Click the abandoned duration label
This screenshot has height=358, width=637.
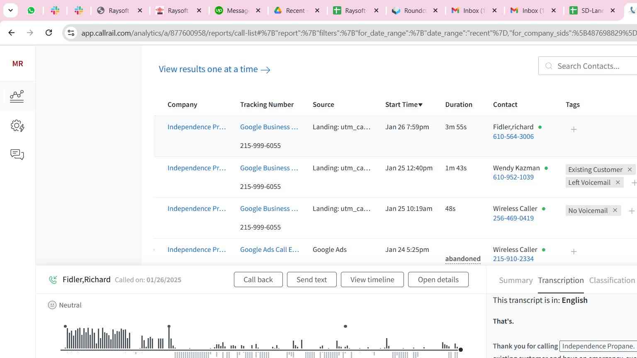pos(463,259)
